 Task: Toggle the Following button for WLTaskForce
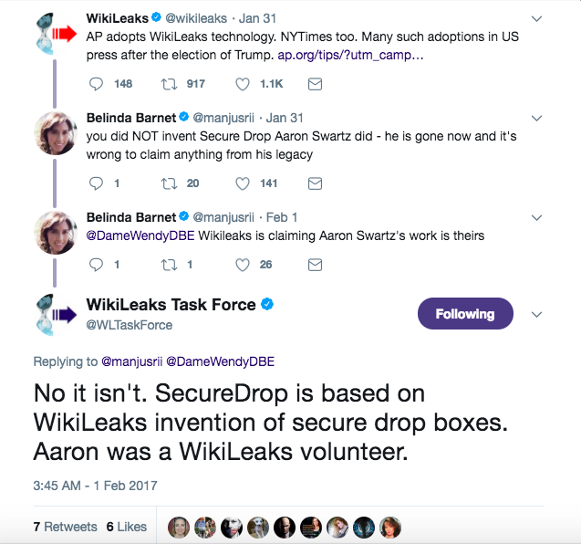464,314
